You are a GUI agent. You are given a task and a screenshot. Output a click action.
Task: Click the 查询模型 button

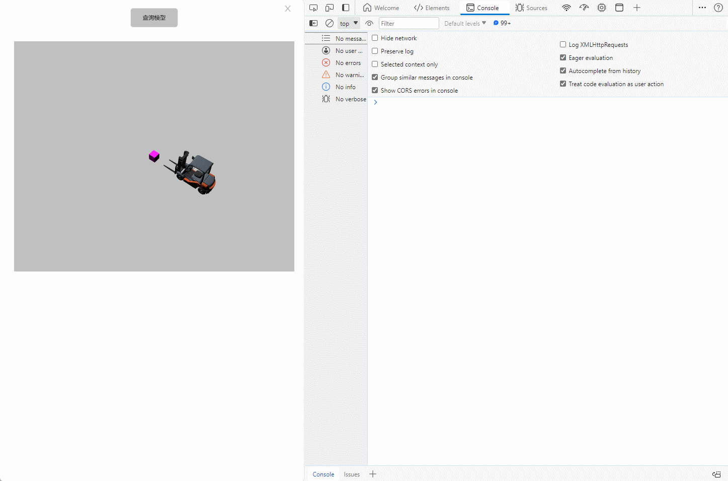click(x=154, y=18)
